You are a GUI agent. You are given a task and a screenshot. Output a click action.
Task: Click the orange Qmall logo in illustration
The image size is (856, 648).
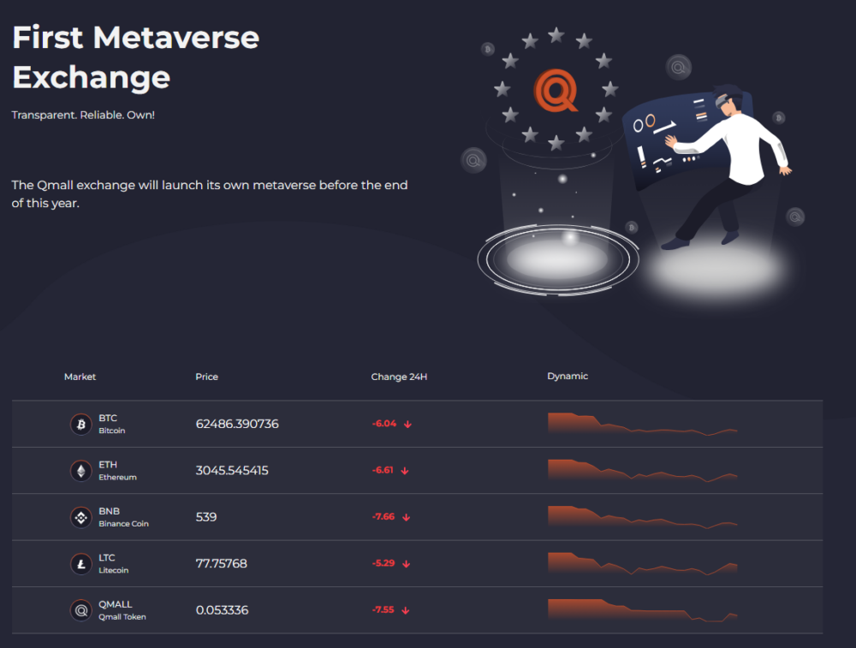tap(556, 91)
